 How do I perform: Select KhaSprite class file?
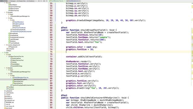(x=16, y=26)
